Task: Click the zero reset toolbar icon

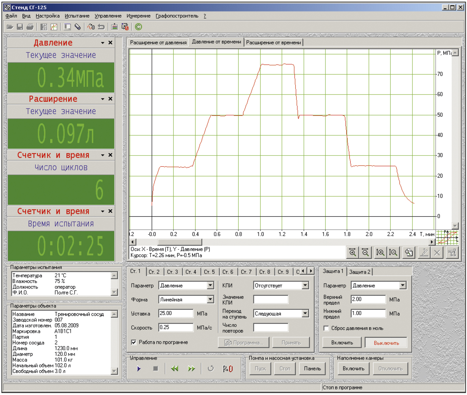Action: click(x=125, y=27)
